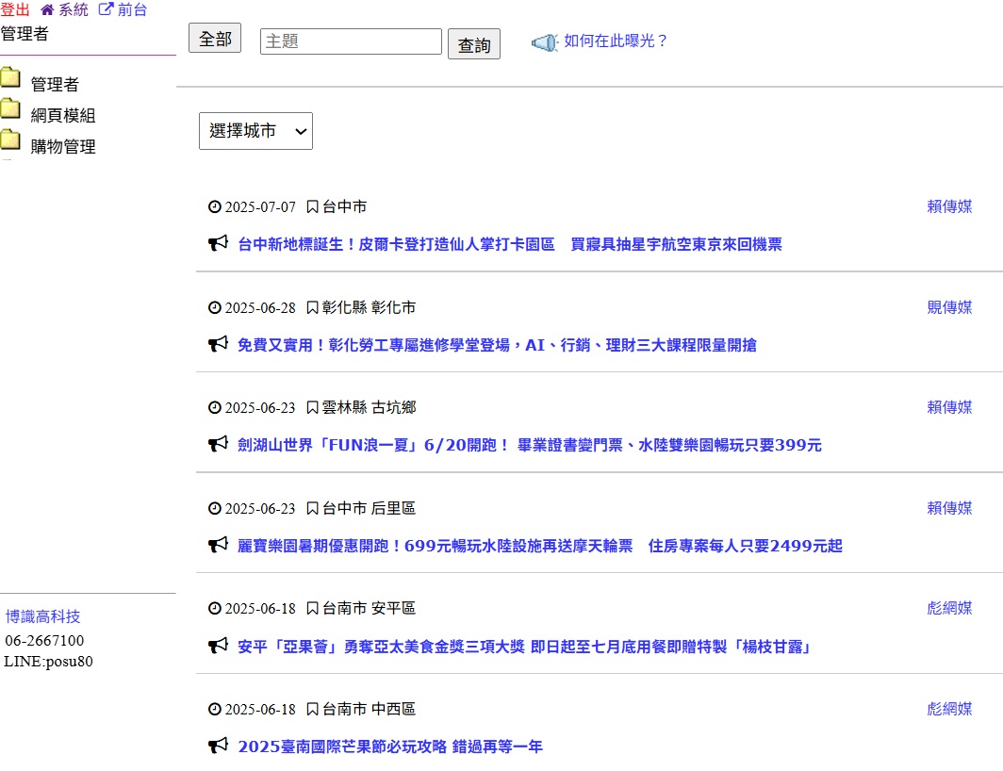Click the megaphone icon of the 彰化勞工 article
This screenshot has height=771, width=1003.
pos(218,344)
